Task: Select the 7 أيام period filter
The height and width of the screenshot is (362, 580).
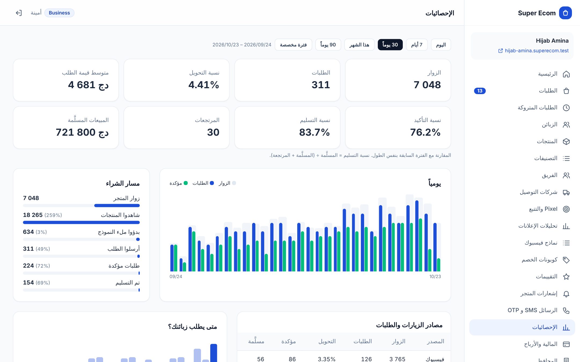Action: [x=417, y=45]
